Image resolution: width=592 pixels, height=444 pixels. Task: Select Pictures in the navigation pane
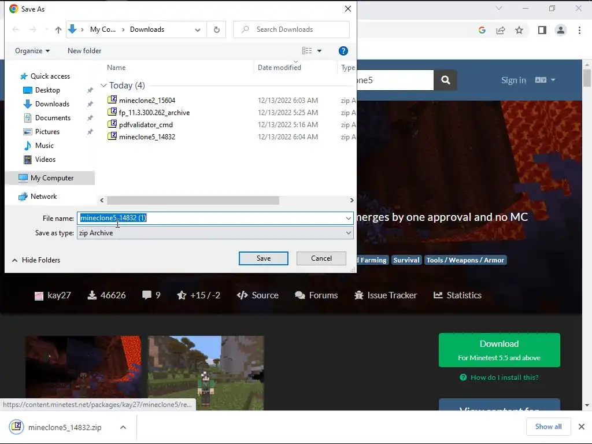pyautogui.click(x=47, y=132)
